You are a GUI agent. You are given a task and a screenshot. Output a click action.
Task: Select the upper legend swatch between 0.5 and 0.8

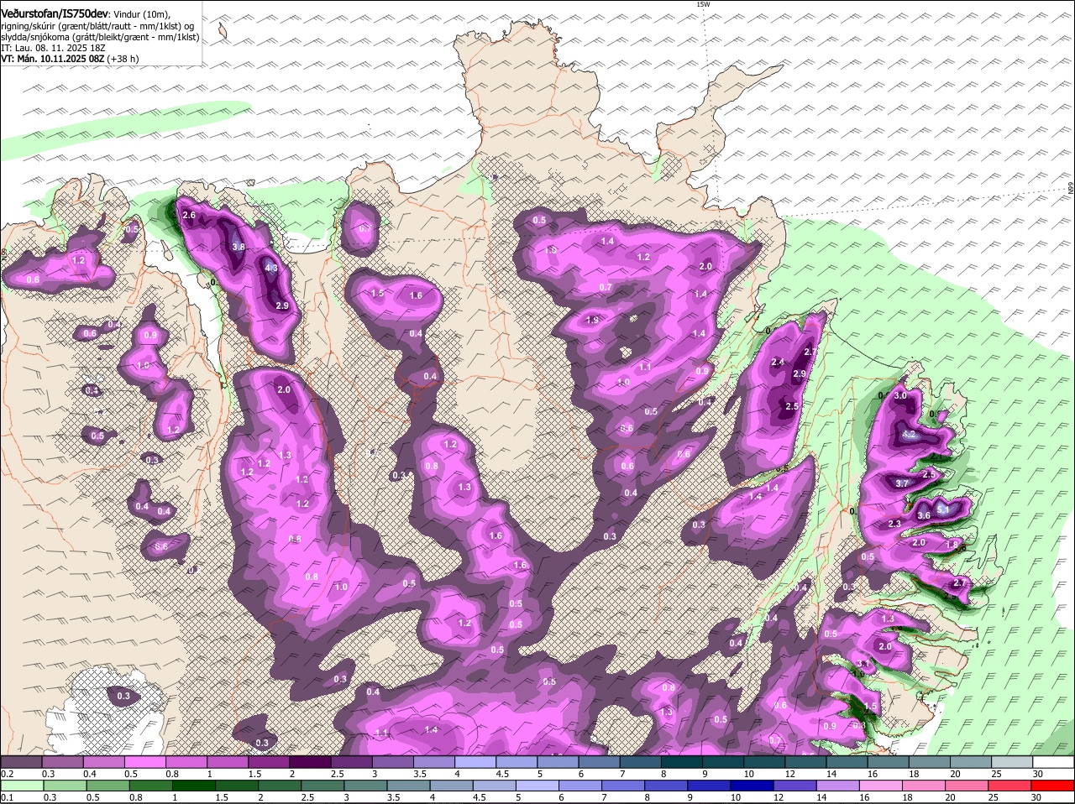pyautogui.click(x=144, y=762)
